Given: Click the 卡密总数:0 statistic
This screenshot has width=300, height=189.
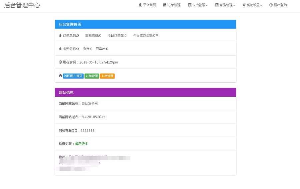Looking at the screenshot, I should [71, 49].
